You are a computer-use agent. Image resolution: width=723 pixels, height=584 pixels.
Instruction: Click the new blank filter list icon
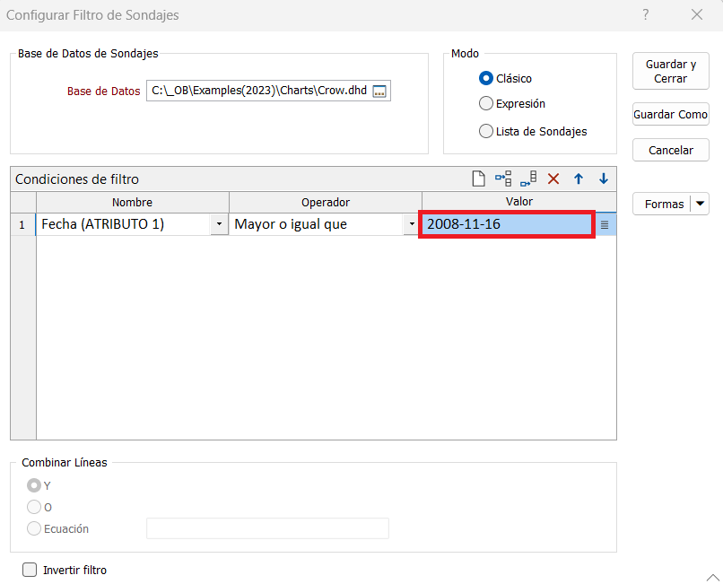pyautogui.click(x=478, y=179)
